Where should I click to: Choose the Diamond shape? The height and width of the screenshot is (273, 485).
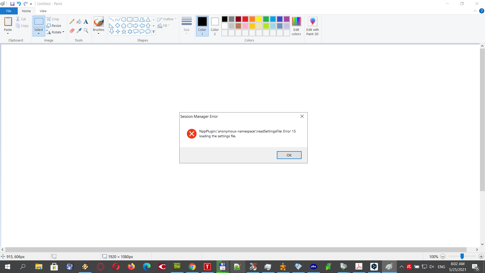[x=117, y=26]
